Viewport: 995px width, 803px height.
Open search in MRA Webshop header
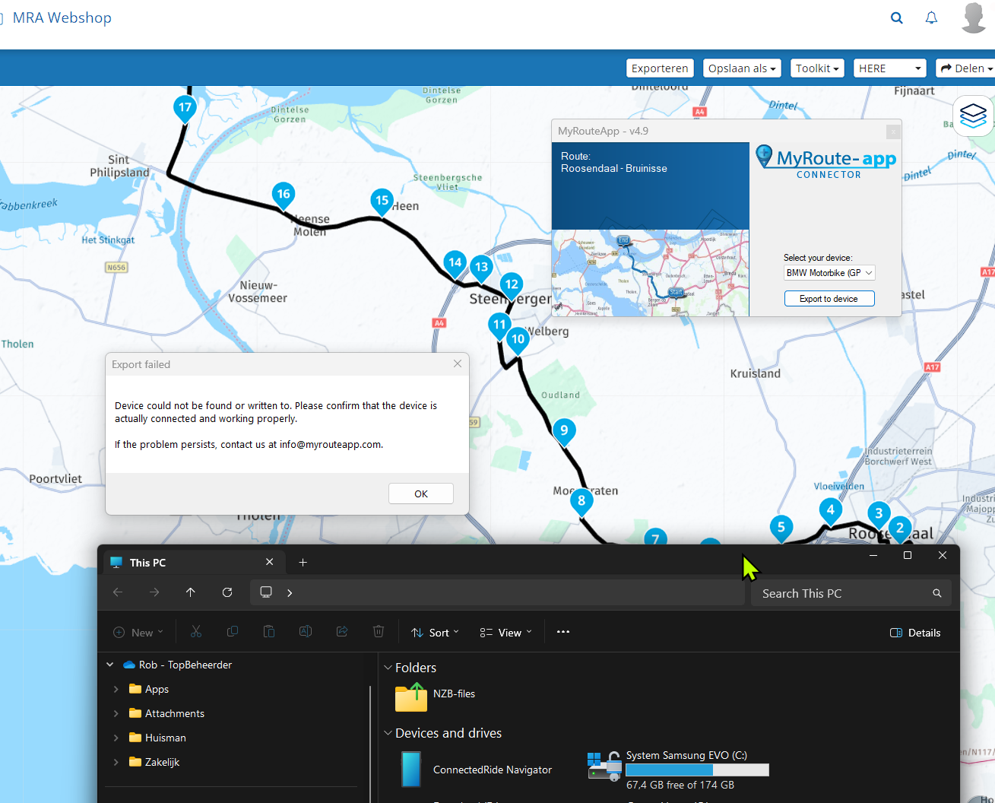click(x=897, y=17)
